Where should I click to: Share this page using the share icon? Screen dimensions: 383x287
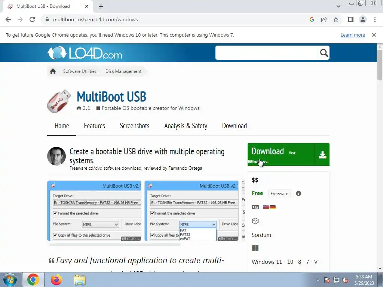[324, 19]
